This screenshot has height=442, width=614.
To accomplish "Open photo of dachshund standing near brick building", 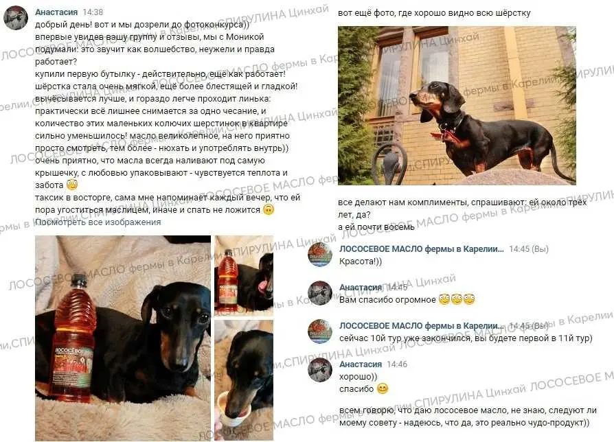I will pos(457,106).
